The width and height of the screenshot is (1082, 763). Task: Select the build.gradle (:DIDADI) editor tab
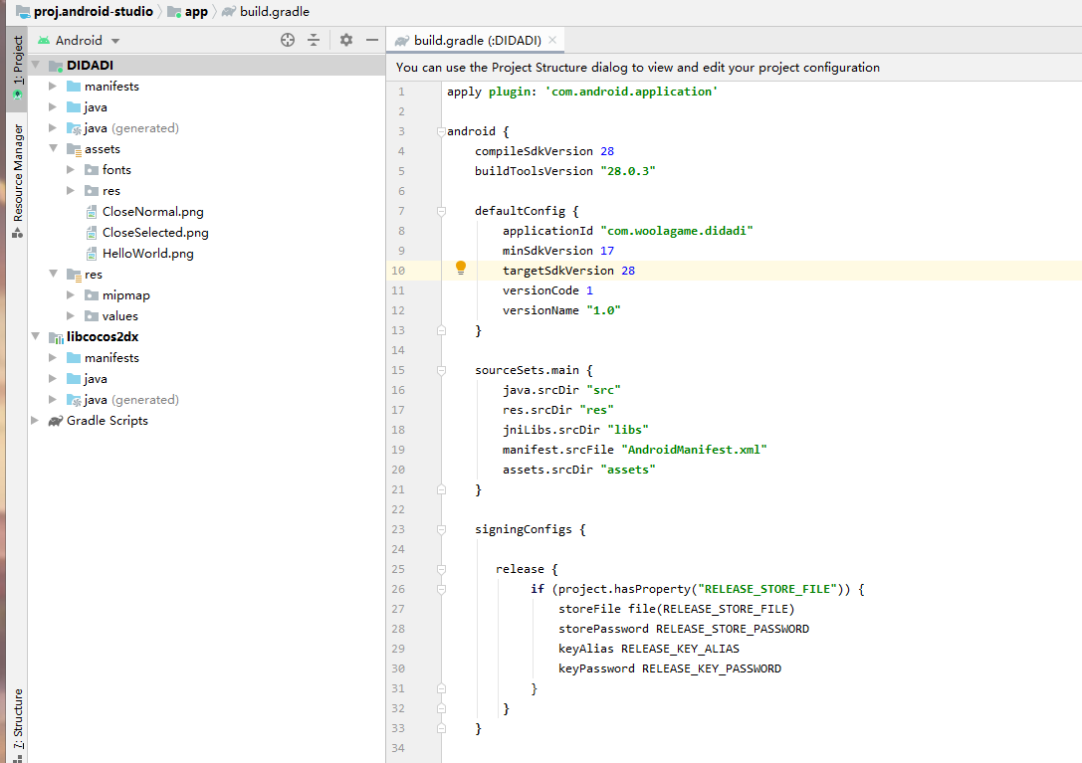coord(477,40)
